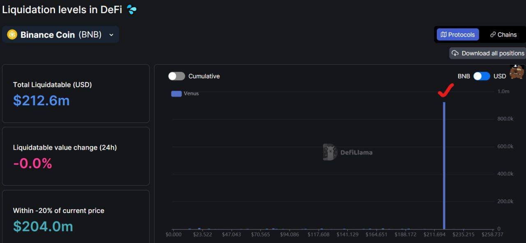The width and height of the screenshot is (526, 243).
Task: Click the $212.6m total liquidatable value
Action: 41,100
